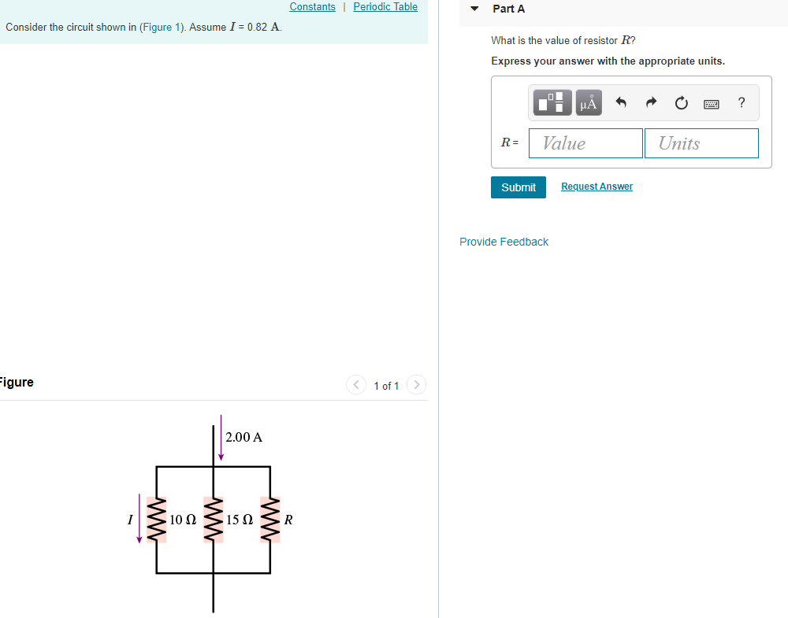Collapse Part A with its disclosure triangle

[x=473, y=9]
